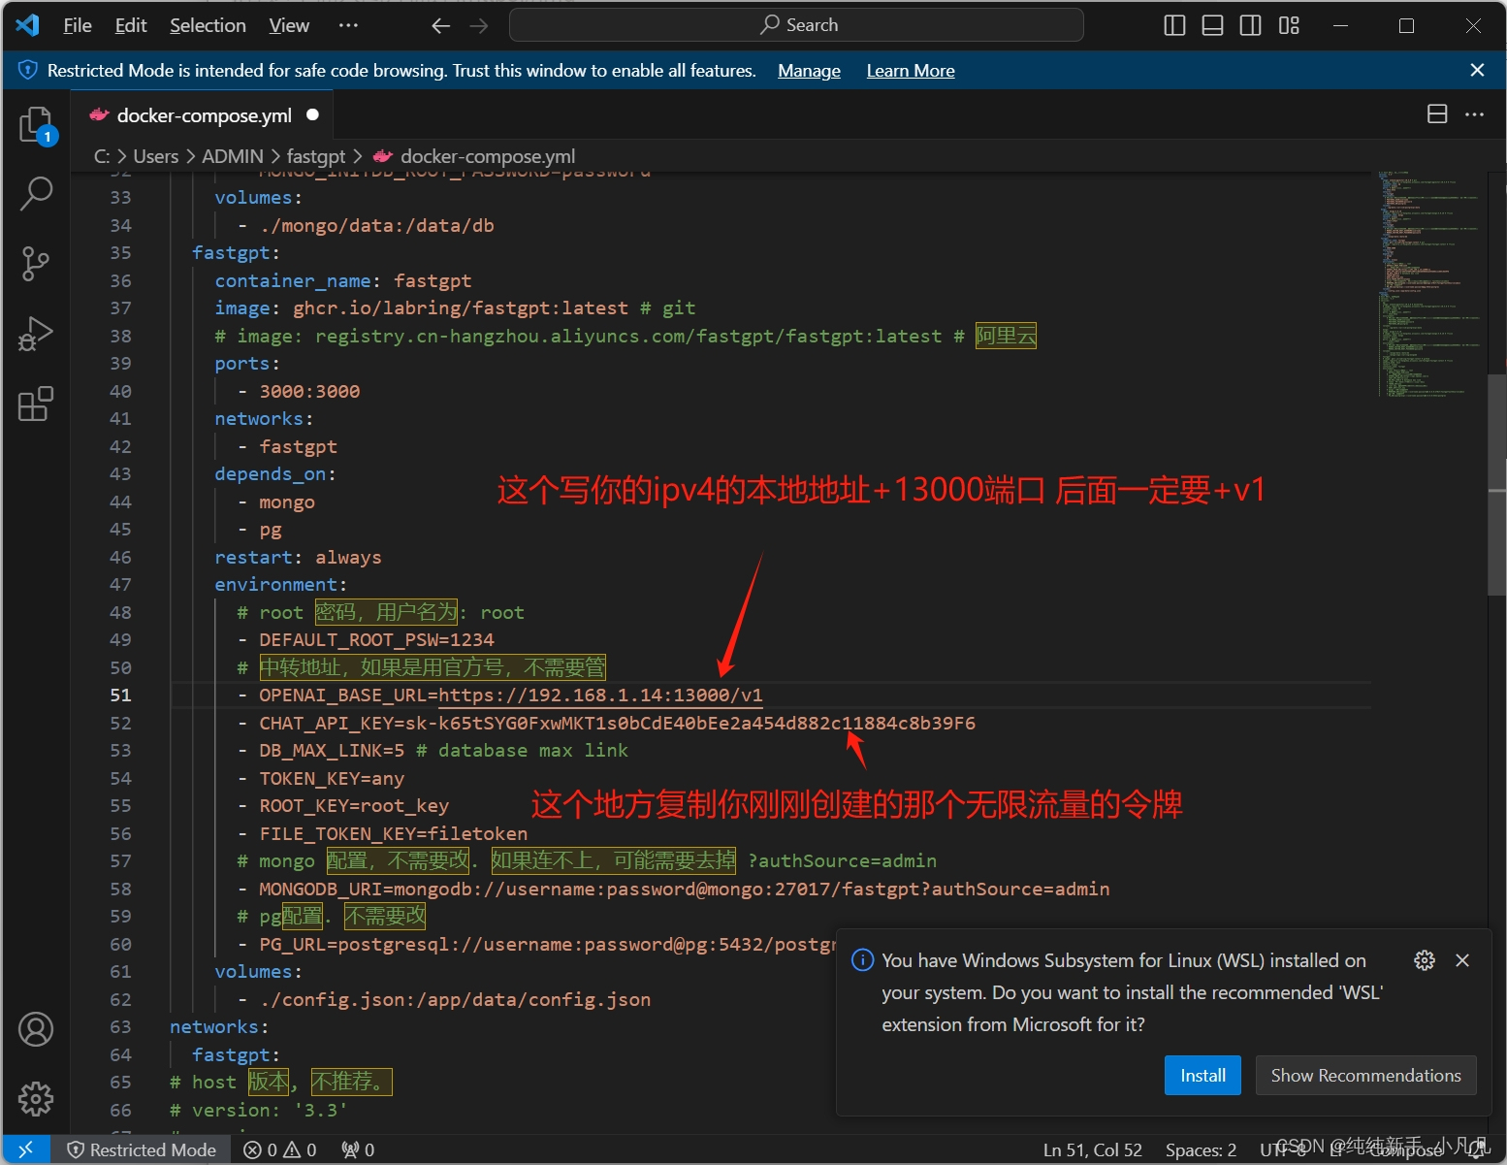Viewport: 1507px width, 1165px height.
Task: Click the ports forwarded status indicator
Action: pos(358,1149)
